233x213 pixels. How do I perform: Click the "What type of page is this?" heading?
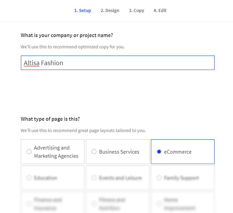[50, 119]
